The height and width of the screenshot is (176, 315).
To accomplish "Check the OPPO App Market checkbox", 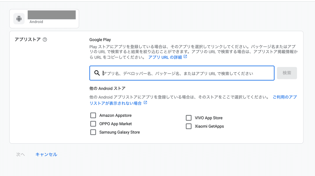I will [x=93, y=124].
